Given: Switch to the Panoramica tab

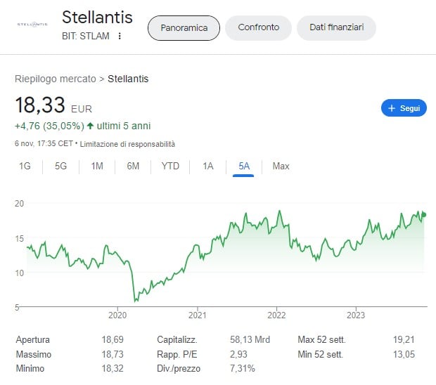Looking at the screenshot, I should 184,27.
